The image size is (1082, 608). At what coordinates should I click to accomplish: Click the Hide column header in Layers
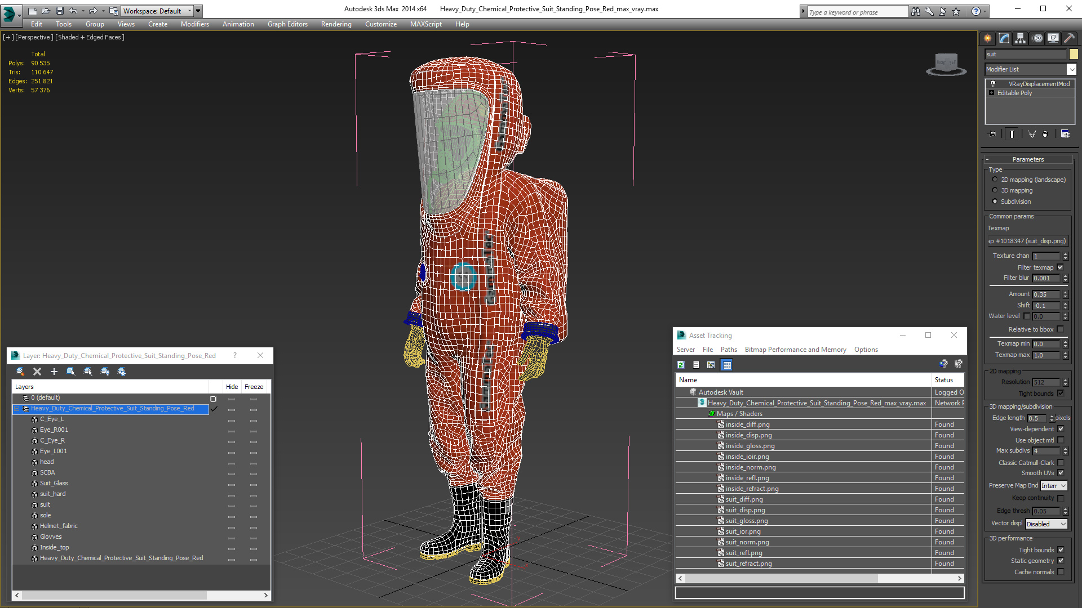point(232,387)
